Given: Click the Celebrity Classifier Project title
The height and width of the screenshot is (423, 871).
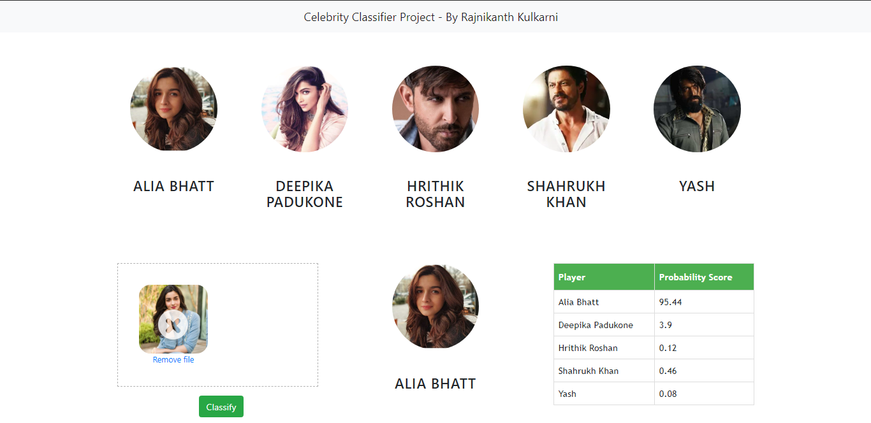Looking at the screenshot, I should [x=431, y=17].
